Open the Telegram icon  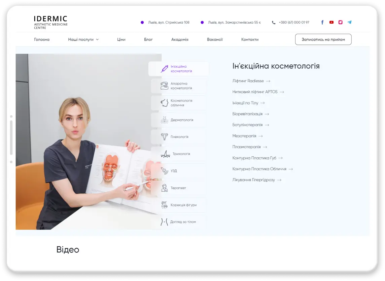point(349,22)
